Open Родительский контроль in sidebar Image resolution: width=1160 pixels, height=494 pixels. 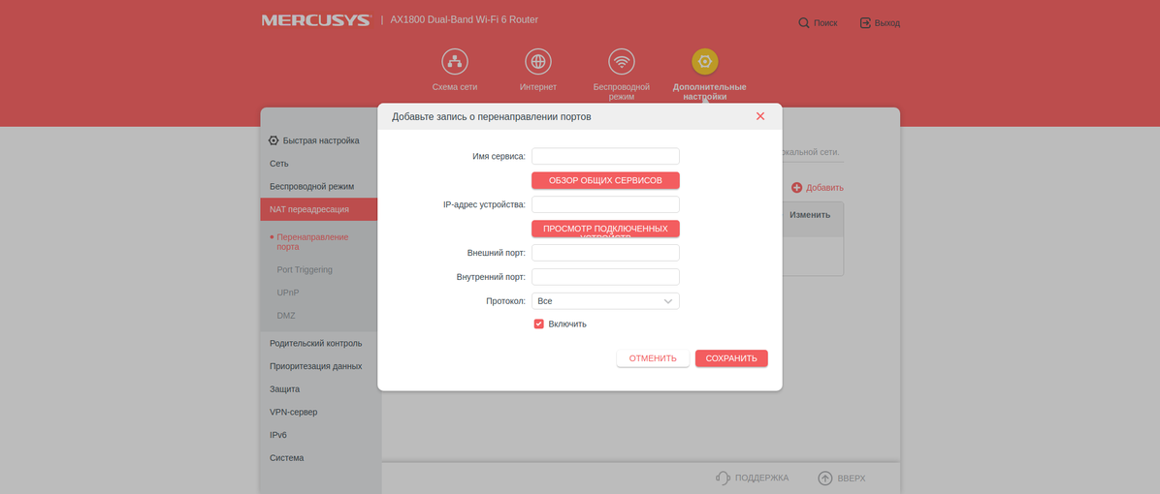(315, 343)
